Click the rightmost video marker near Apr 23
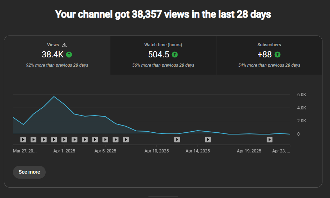330x198 pixels. coord(270,140)
